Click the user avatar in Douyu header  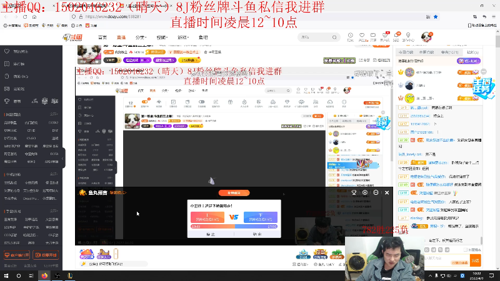coord(426,37)
